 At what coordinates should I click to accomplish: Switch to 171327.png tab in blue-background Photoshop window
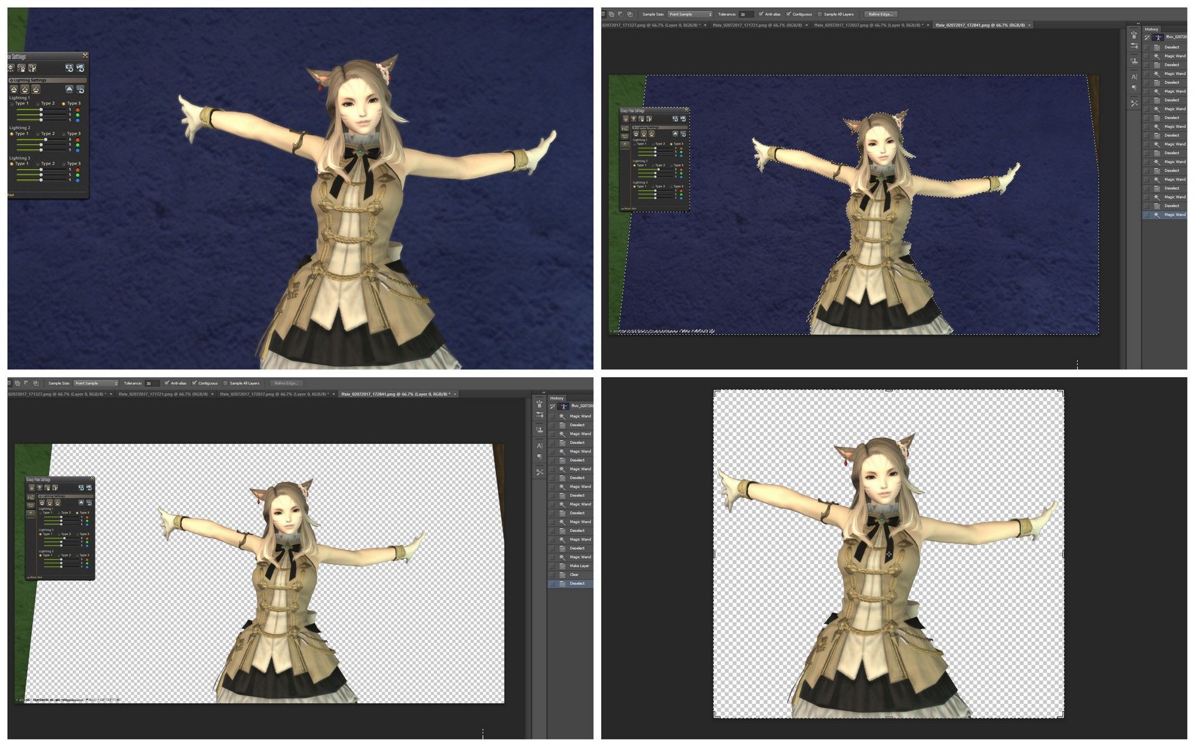655,25
